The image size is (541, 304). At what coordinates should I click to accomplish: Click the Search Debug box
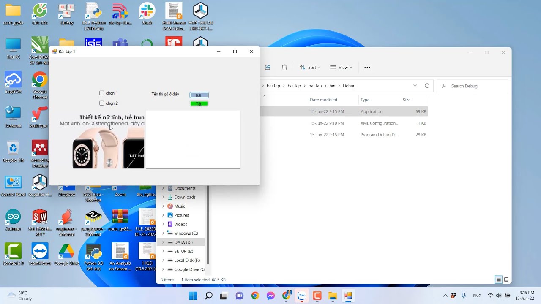pyautogui.click(x=473, y=86)
